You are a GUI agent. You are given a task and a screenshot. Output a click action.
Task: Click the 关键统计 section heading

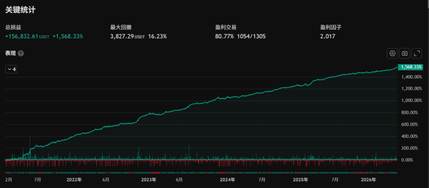tap(21, 10)
